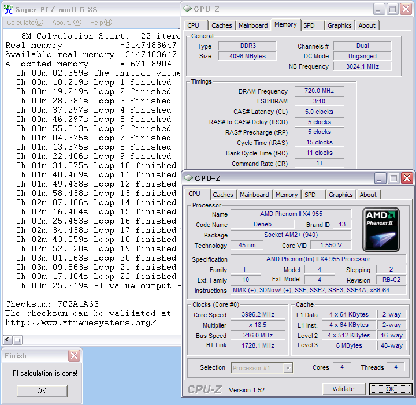Click the Channels # value Dual
416x405 pixels.
click(362, 46)
